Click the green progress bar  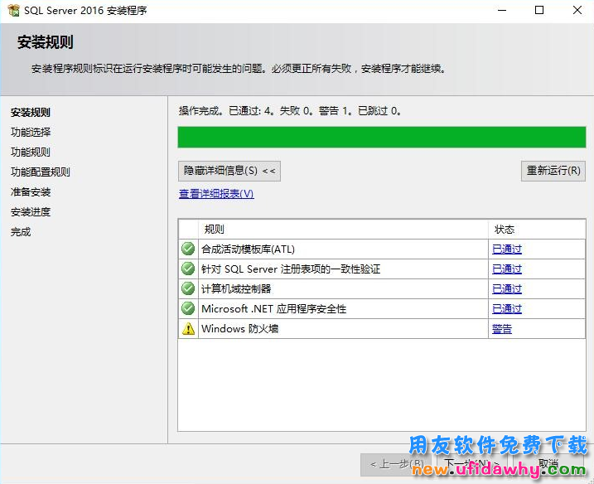381,137
